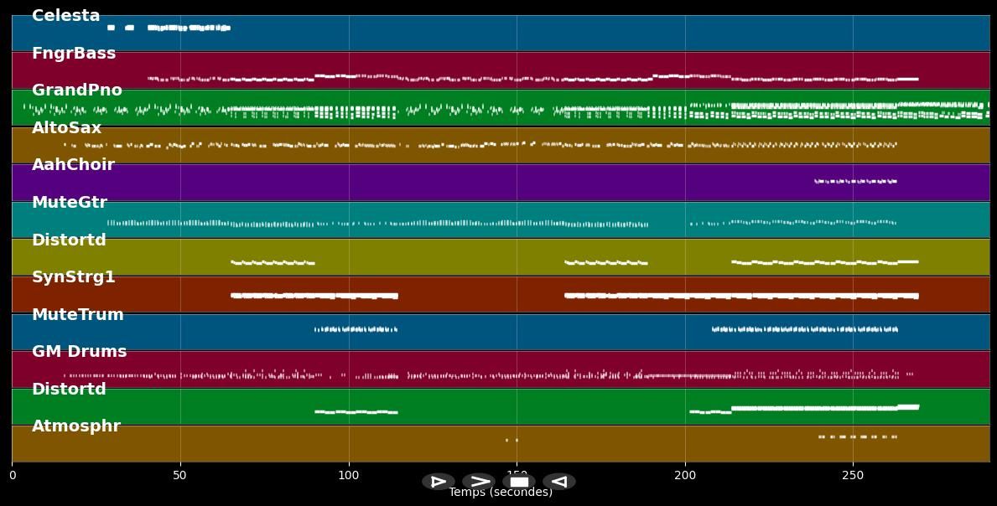Select the FngrBass track label
The image size is (997, 506).
(74, 54)
